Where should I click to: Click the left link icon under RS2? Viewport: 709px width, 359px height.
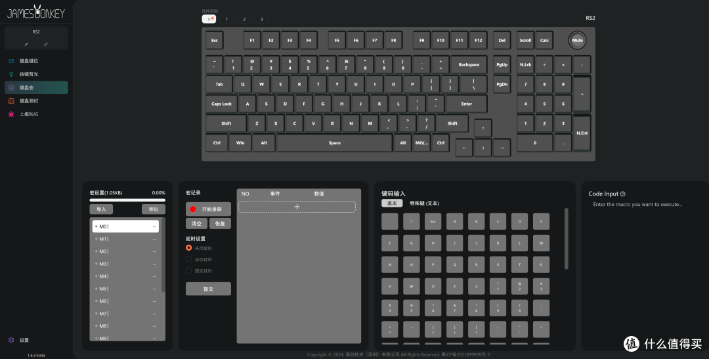(x=27, y=45)
